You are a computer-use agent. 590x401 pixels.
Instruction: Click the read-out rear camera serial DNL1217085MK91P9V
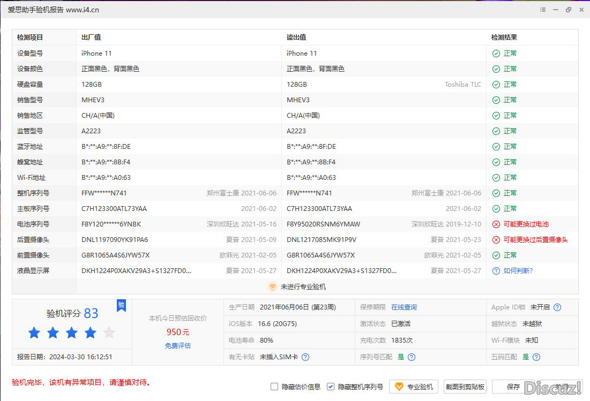click(x=322, y=240)
